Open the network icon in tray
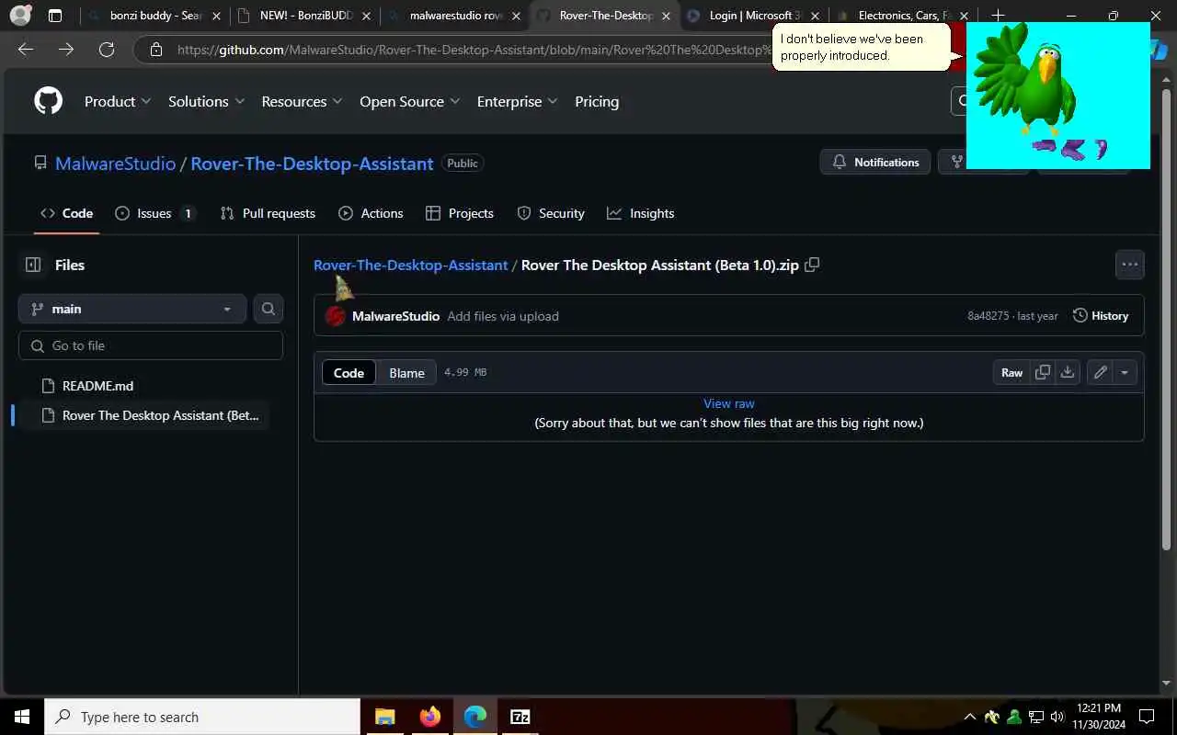The image size is (1177, 735). [1035, 717]
